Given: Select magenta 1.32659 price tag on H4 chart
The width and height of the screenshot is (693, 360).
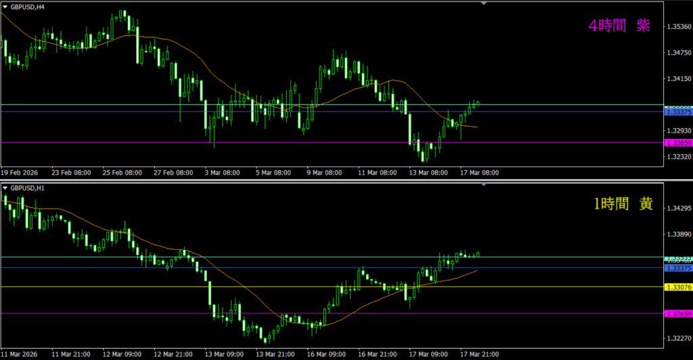Looking at the screenshot, I should [678, 143].
